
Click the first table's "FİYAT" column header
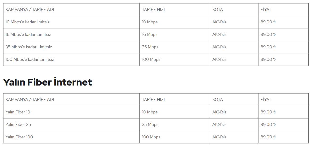[266, 10]
